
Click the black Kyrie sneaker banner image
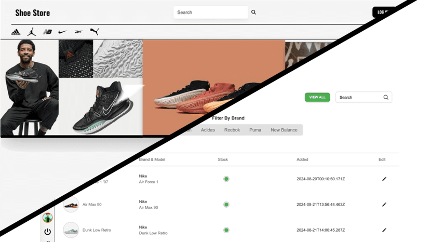(101, 106)
